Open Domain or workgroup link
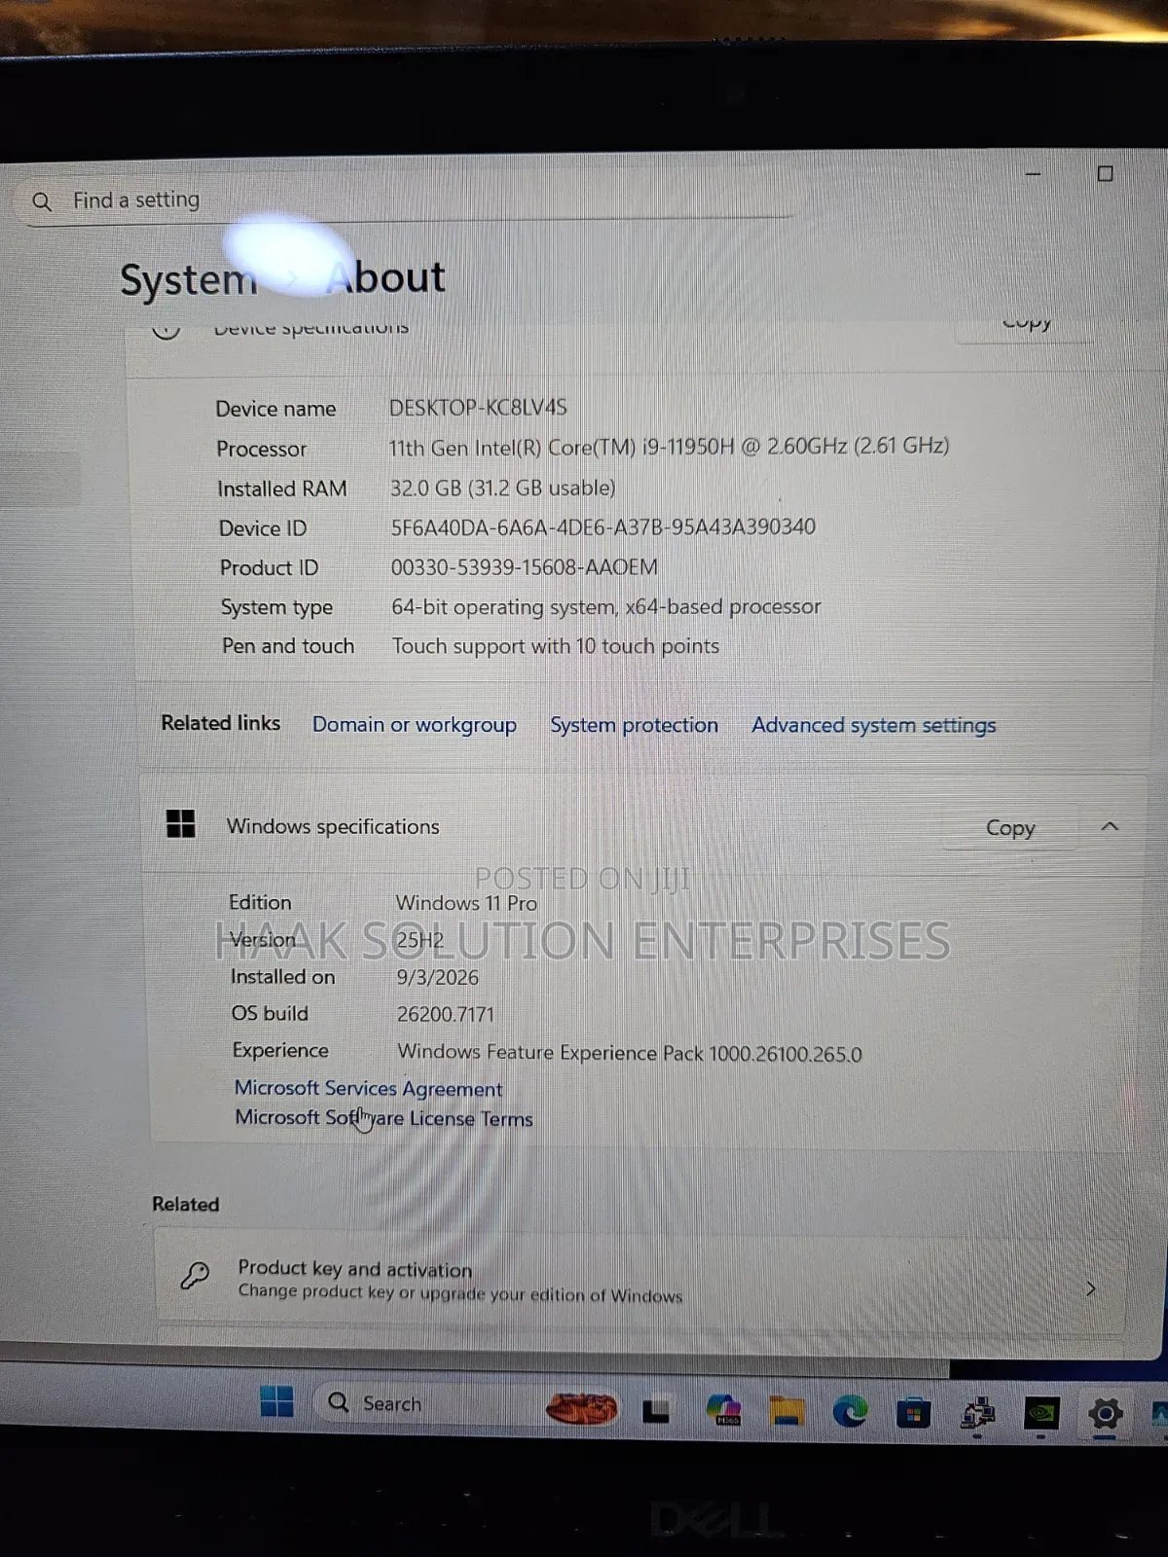The image size is (1168, 1557). [x=415, y=725]
